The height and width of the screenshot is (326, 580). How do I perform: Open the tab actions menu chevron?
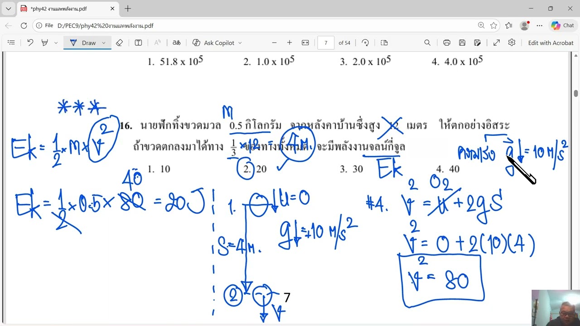click(x=8, y=9)
